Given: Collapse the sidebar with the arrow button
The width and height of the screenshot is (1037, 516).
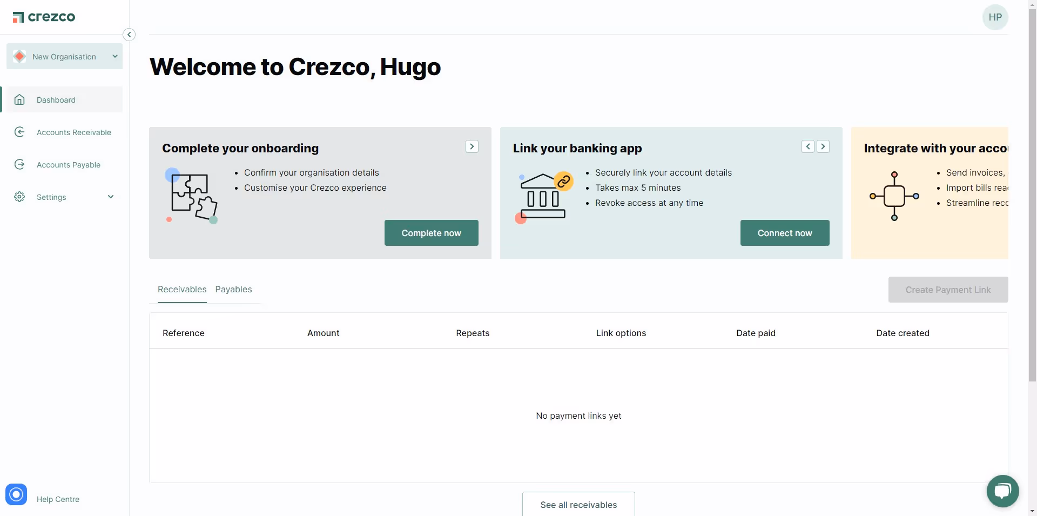Looking at the screenshot, I should [x=129, y=35].
